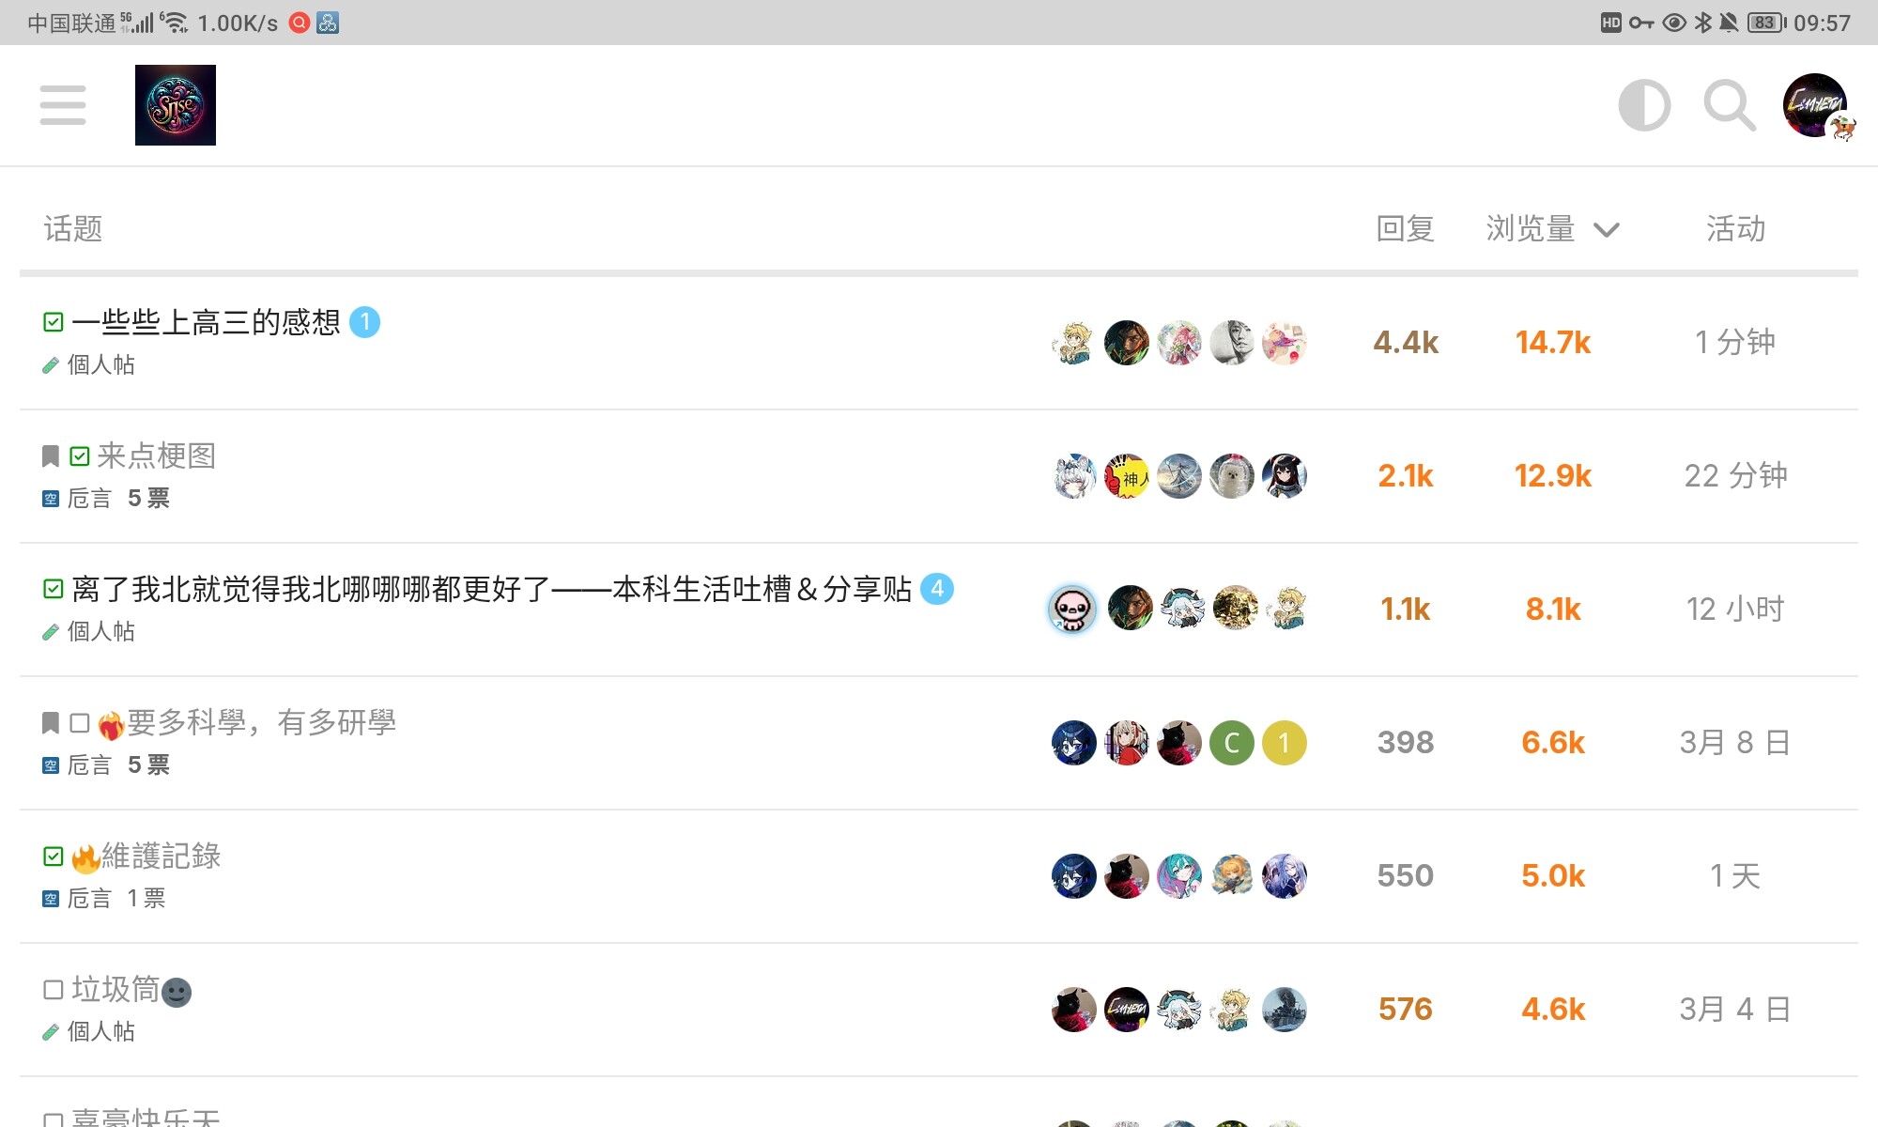
Task: Click bookmark icon beside 要多科學，有多研學
Action: [51, 723]
